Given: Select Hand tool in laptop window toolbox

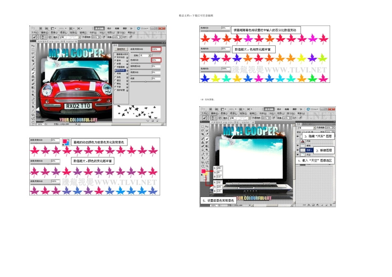Looking at the screenshot, I should pos(203,166).
